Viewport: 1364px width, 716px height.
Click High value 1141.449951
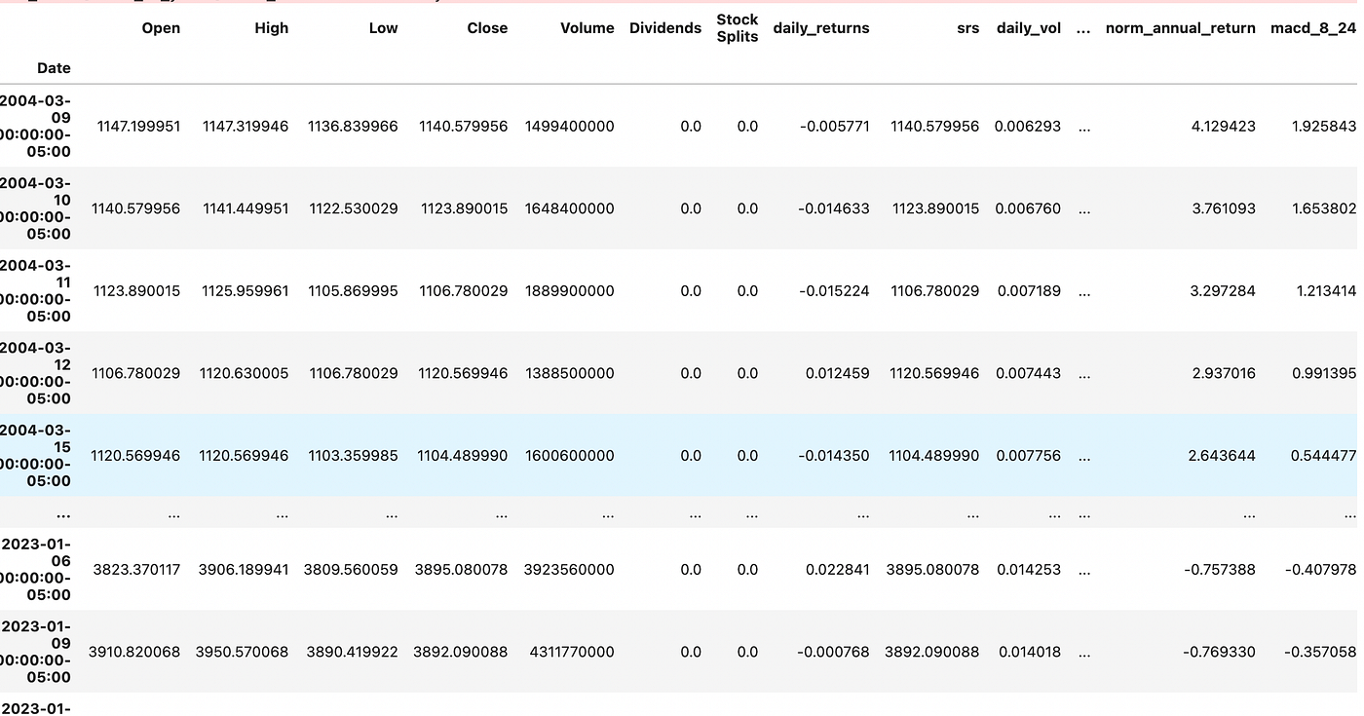(x=246, y=208)
